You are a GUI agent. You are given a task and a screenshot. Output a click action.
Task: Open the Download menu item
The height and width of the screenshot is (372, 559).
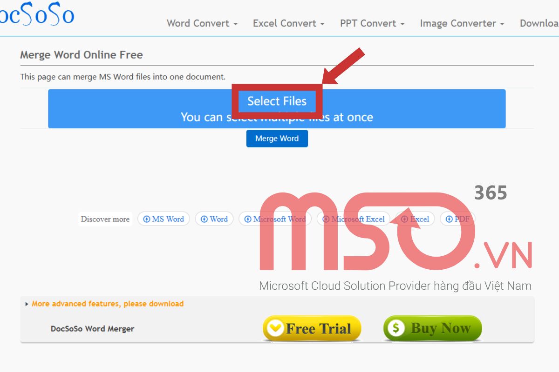click(539, 23)
